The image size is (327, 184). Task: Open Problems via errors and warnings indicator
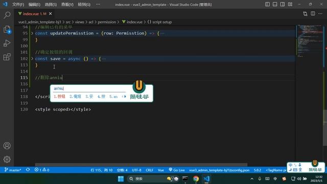(42, 170)
